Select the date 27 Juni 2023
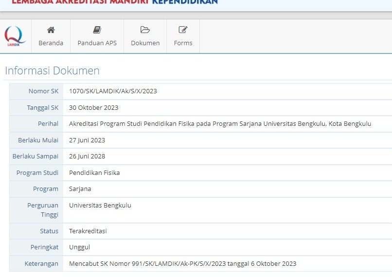This screenshot has height=277, width=392. click(x=87, y=140)
